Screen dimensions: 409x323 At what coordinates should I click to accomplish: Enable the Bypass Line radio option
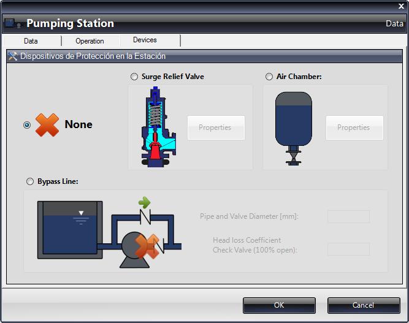[30, 181]
